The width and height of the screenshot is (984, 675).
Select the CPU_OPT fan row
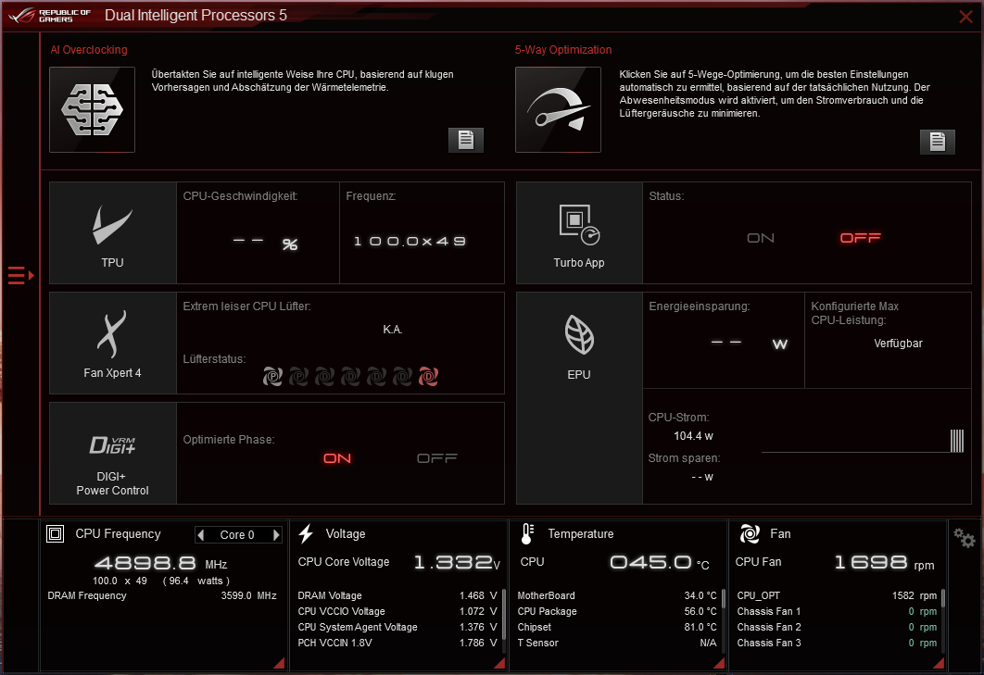[837, 595]
